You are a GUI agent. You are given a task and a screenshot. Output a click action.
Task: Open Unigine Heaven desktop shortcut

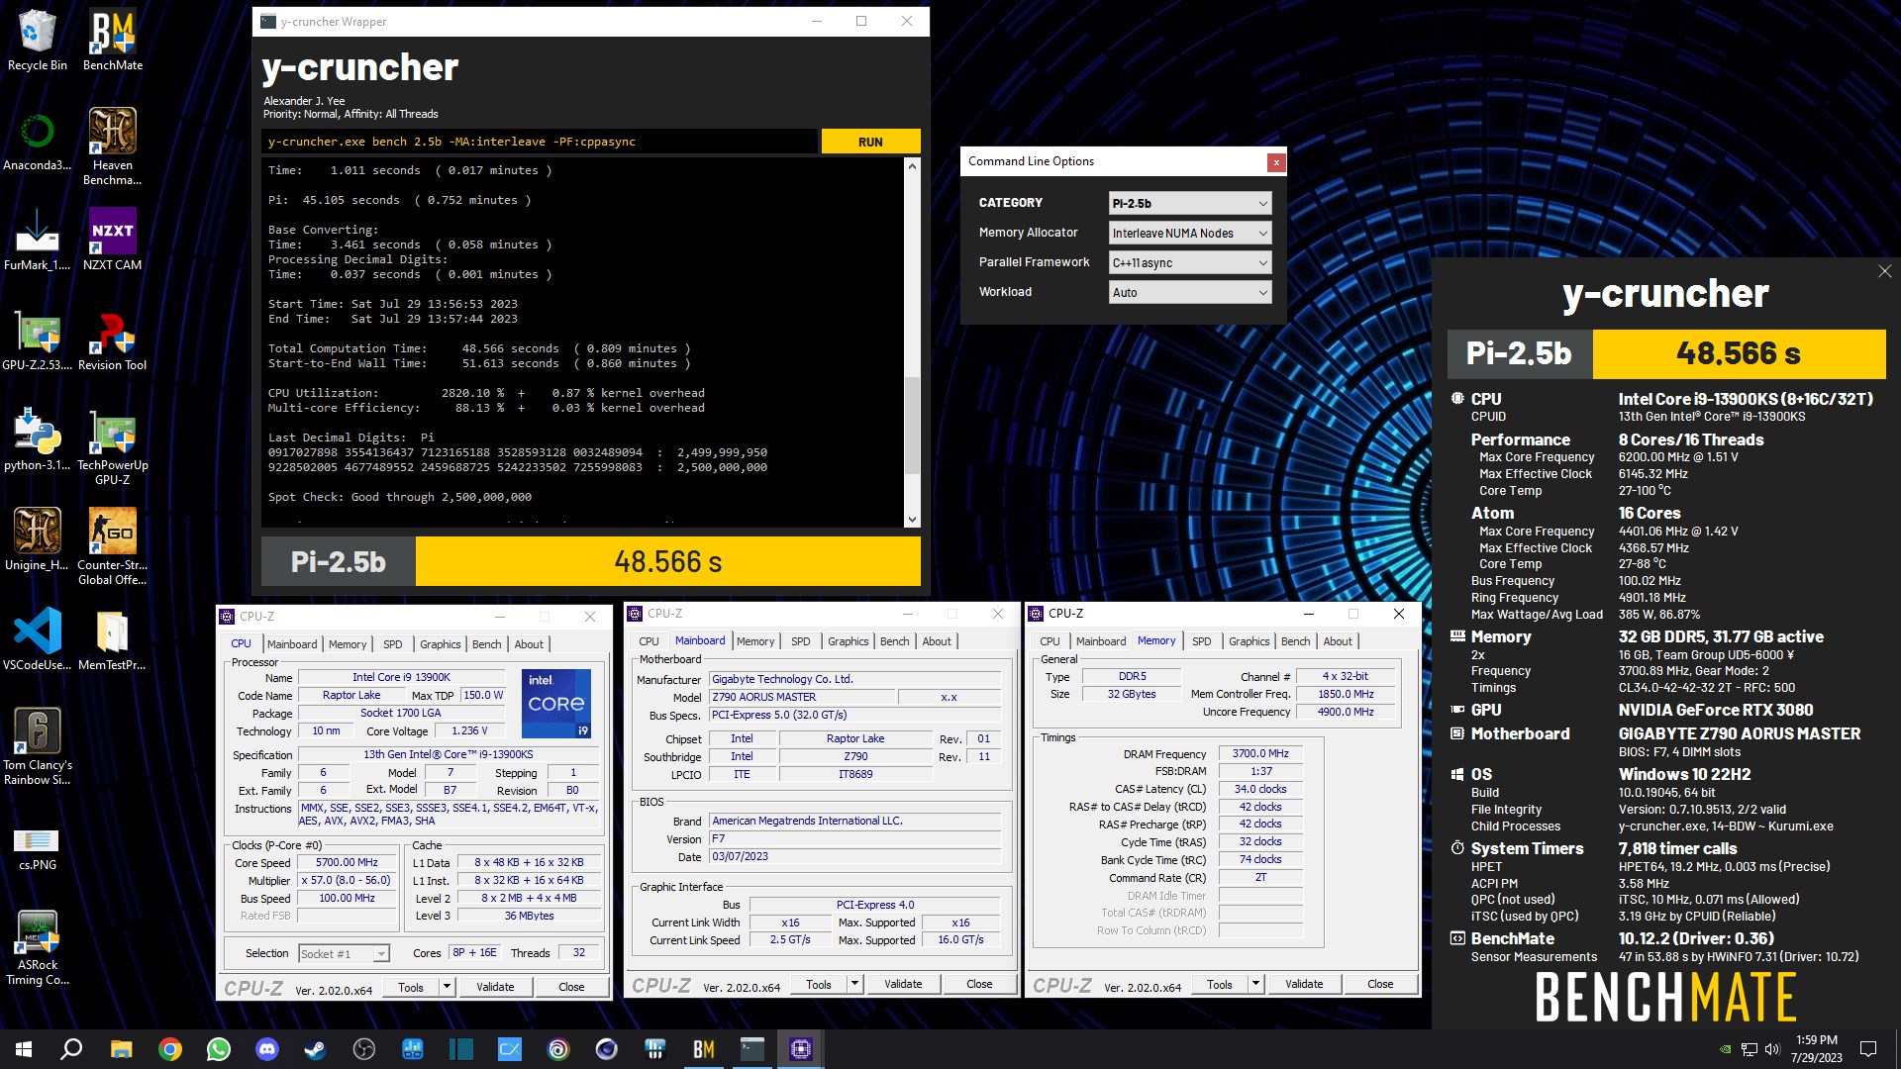[37, 540]
